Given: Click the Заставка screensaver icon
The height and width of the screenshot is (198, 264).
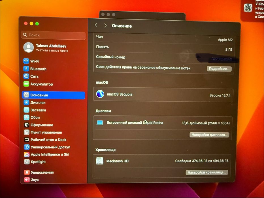Looking at the screenshot, I should tap(26, 110).
